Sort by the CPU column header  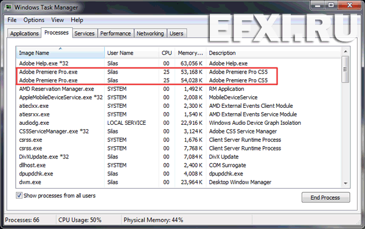[167, 53]
